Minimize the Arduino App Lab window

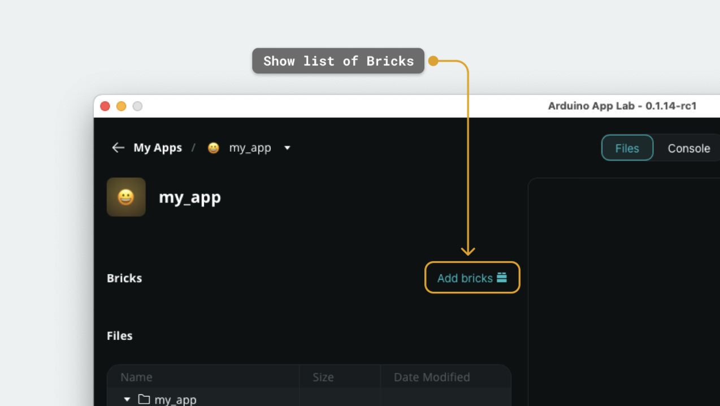[121, 106]
